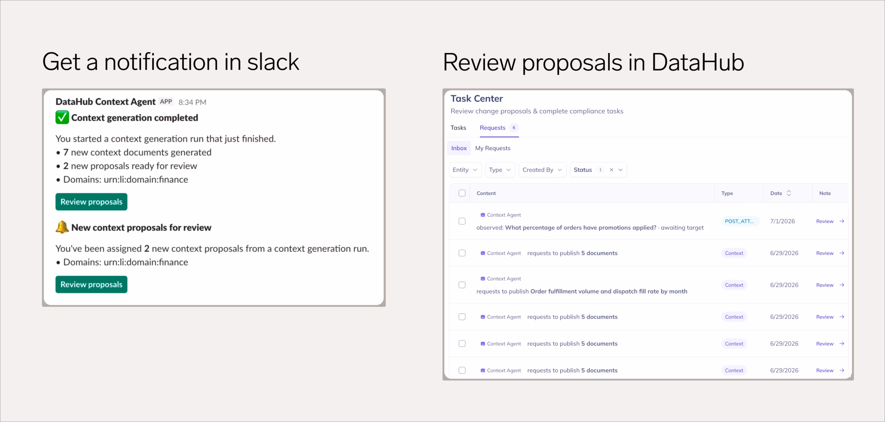
Task: Sort the table by Date column arrows
Action: [789, 193]
